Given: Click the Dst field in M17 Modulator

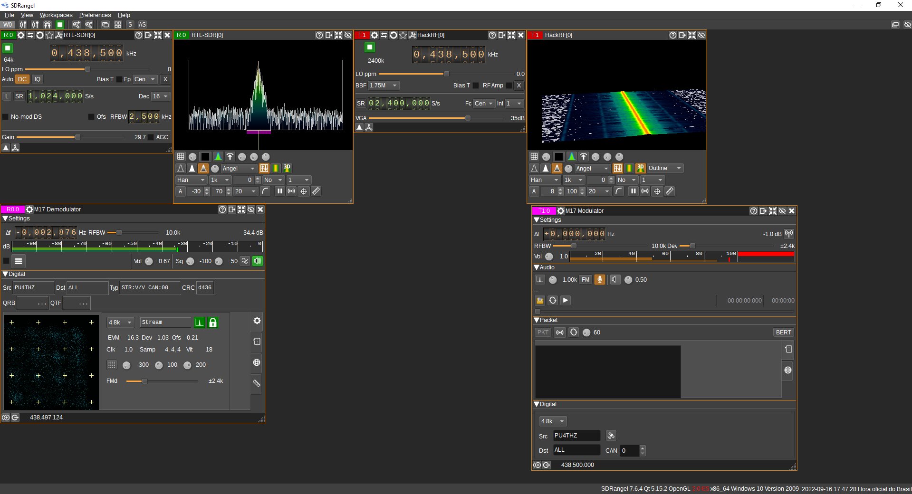Looking at the screenshot, I should click(576, 450).
